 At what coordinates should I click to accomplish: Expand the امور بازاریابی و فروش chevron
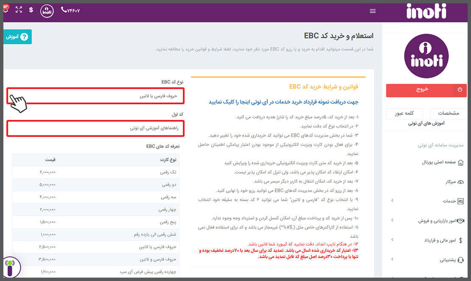coord(392,220)
